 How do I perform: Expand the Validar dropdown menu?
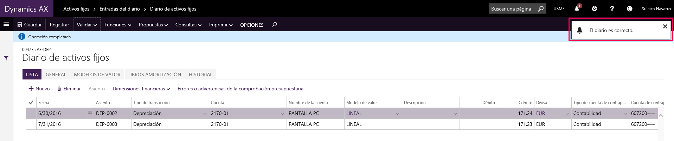point(87,25)
